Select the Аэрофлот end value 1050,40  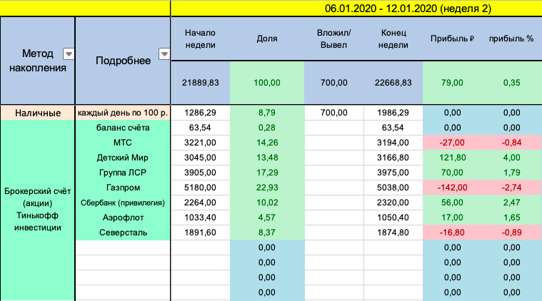click(x=393, y=218)
